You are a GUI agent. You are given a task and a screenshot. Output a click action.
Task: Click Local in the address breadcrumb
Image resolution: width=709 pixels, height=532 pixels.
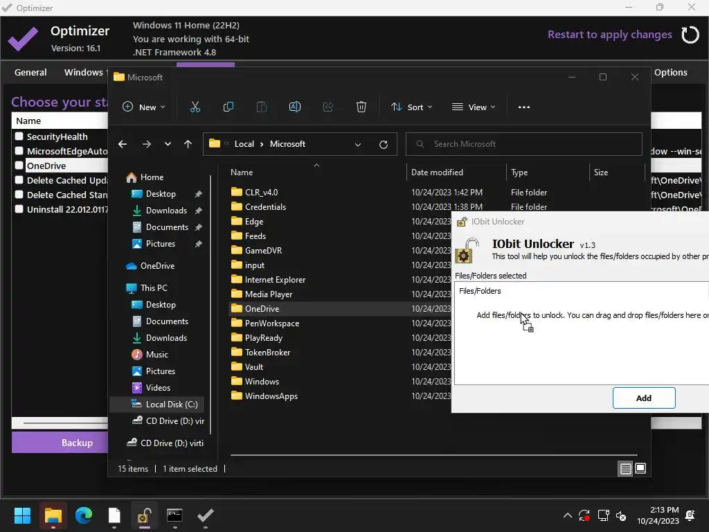coord(244,144)
